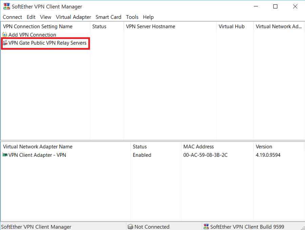
Task: Open the Virtual Adapter menu
Action: 73,17
